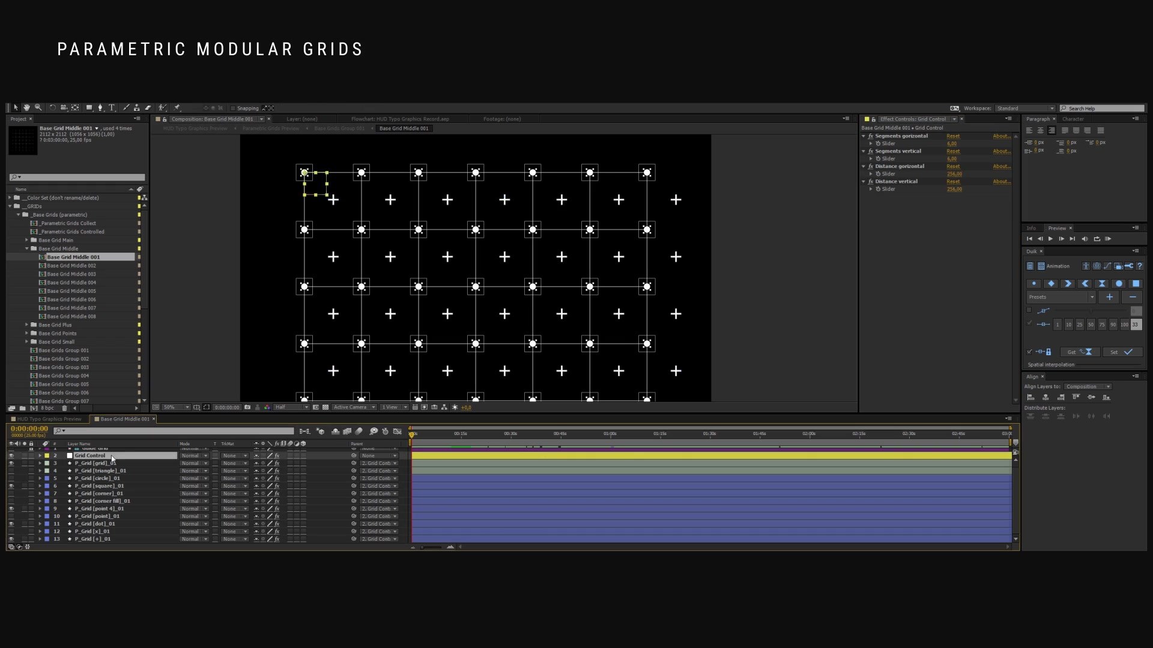Select the Rotation tool
Viewport: 1153px width, 648px height.
click(53, 108)
